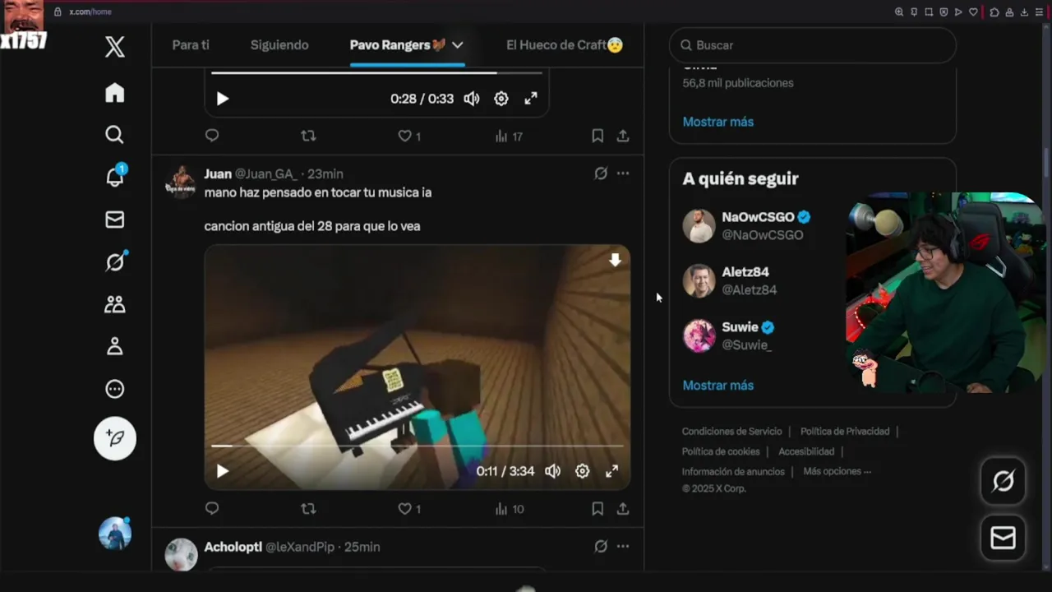Open More options circle icon in sidebar

tap(115, 389)
